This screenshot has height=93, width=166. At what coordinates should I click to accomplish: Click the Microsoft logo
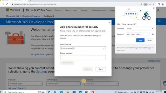[13, 10]
